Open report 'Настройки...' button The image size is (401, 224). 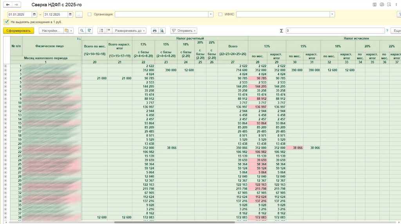(x=51, y=31)
